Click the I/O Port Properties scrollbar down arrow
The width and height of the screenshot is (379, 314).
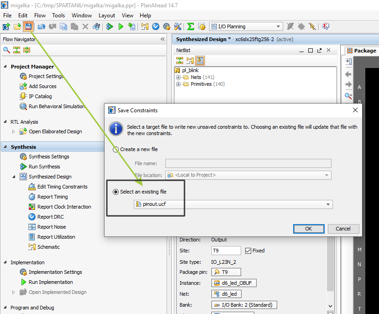(x=331, y=306)
